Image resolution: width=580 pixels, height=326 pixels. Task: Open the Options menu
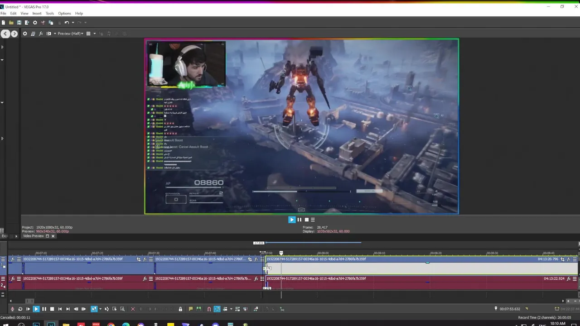(64, 14)
